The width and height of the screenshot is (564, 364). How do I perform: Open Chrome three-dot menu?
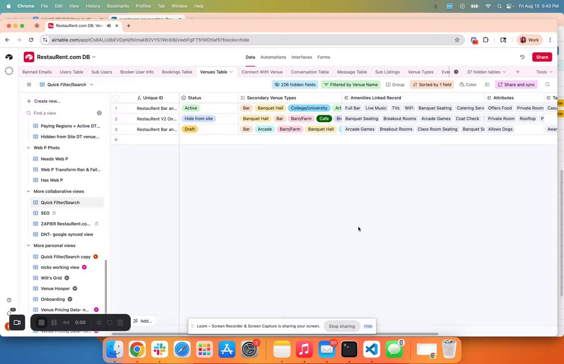(550, 40)
